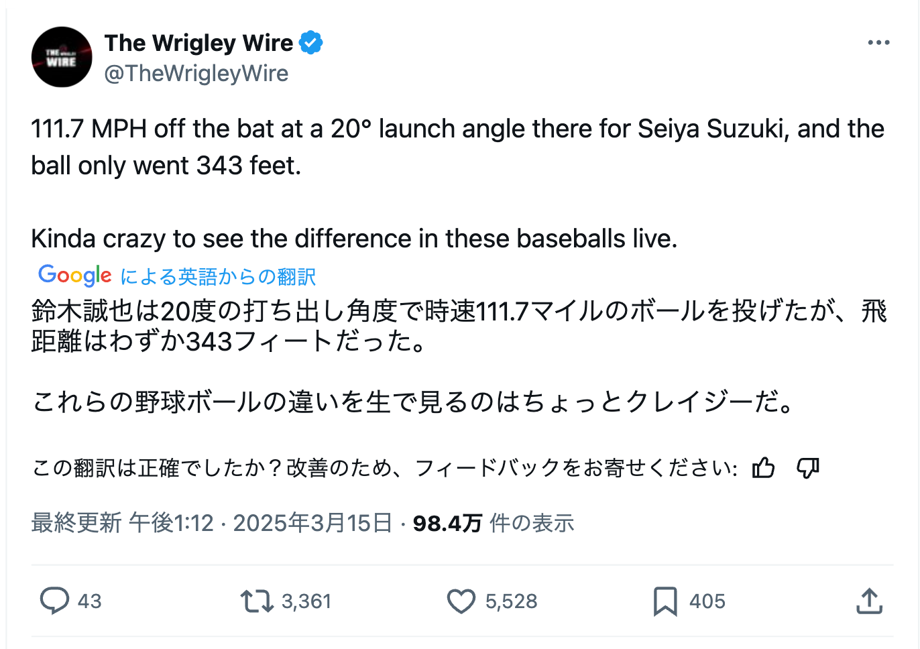Viewport: 920px width, 649px height.
Task: Share the tweet via upload arrow icon
Action: (x=869, y=601)
